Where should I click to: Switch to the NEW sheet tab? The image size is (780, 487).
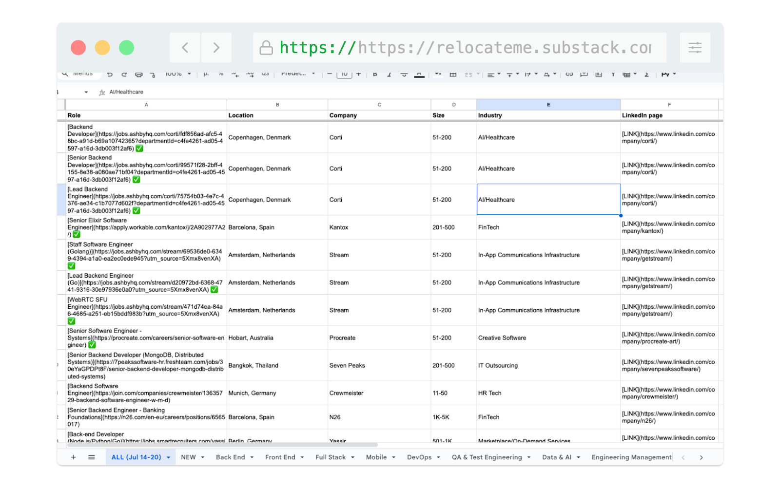(188, 457)
